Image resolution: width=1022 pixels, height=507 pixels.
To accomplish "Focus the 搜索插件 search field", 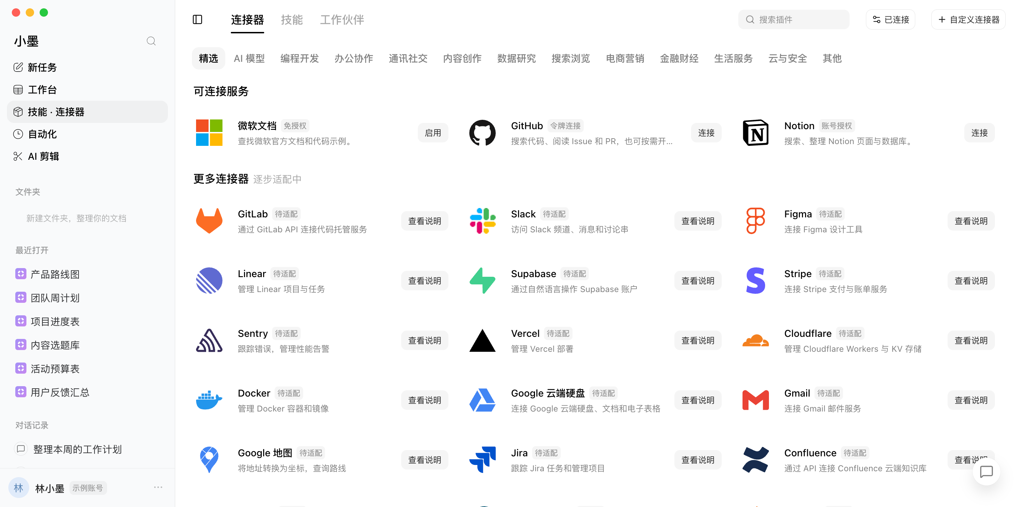I will pyautogui.click(x=794, y=19).
